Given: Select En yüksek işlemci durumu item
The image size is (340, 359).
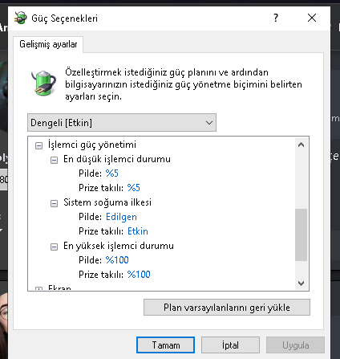Looking at the screenshot, I should [119, 246].
